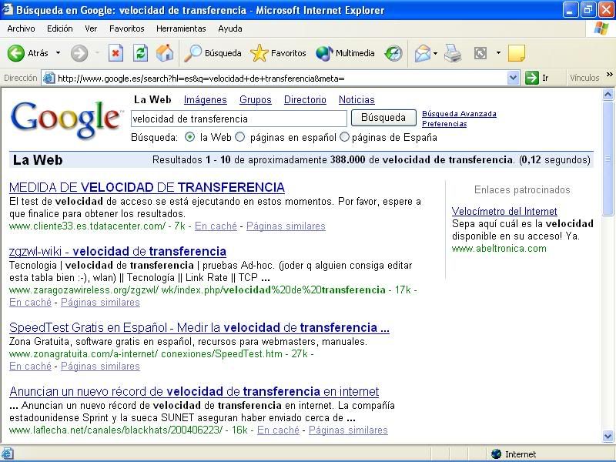Screen dimensions: 616x462
Task: Open 'Páginas similares' for cliente33 result
Action: click(286, 226)
